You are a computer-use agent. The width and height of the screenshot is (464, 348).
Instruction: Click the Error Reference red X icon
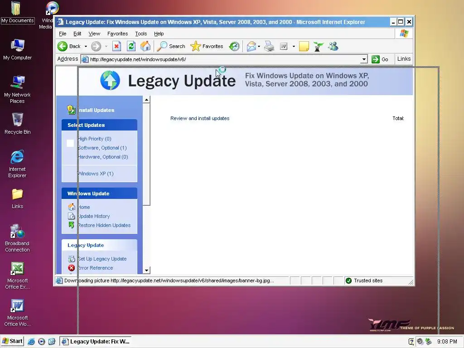[71, 268]
